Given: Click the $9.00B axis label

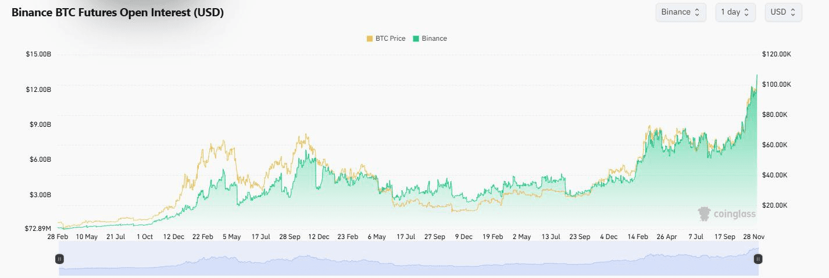Looking at the screenshot, I should click(40, 124).
